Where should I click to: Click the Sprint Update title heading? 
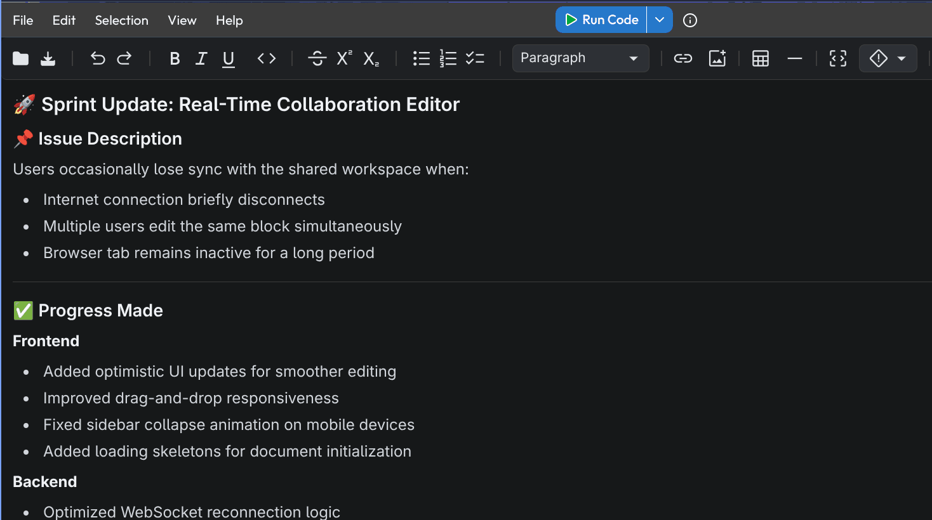click(237, 105)
